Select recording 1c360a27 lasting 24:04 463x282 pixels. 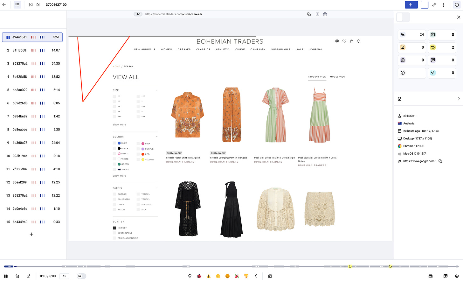pyautogui.click(x=32, y=143)
